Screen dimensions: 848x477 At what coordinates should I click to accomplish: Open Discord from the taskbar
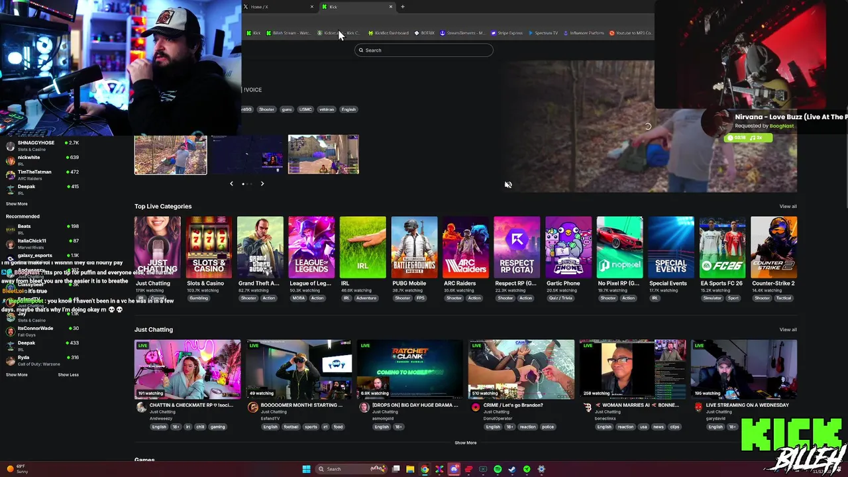click(x=454, y=469)
